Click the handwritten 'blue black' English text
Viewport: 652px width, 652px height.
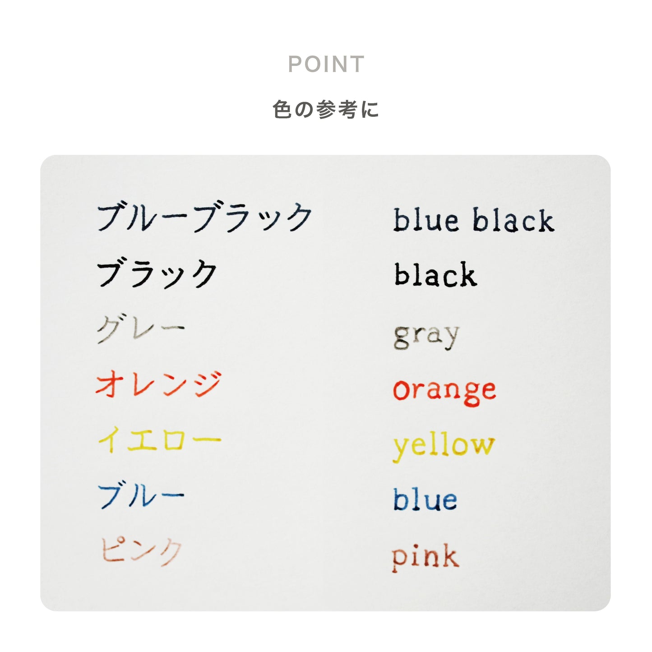click(x=473, y=221)
